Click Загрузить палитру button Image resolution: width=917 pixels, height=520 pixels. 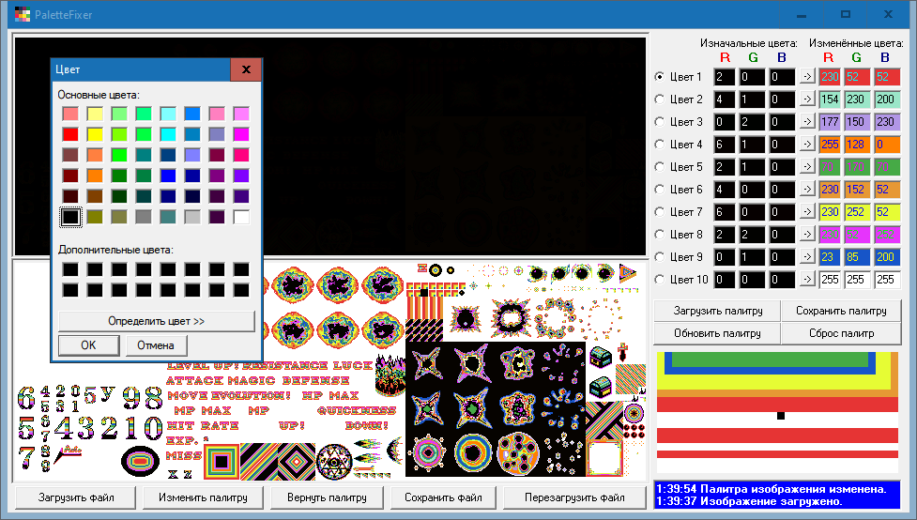[718, 311]
